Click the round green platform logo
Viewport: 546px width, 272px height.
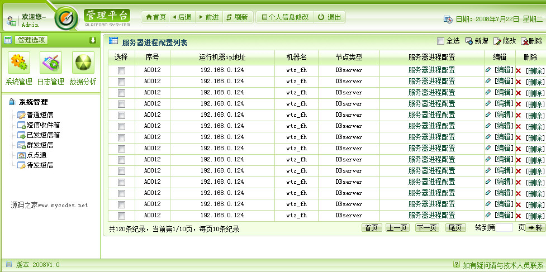tap(67, 18)
